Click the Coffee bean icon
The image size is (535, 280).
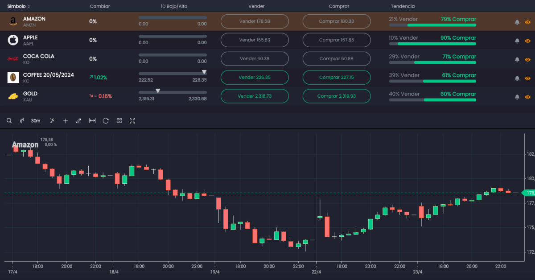coord(13,78)
